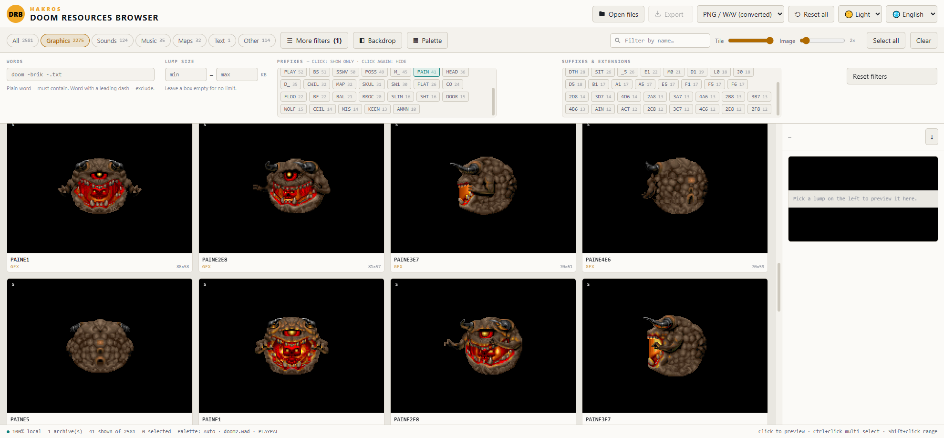Screen dimensions: 944x438
Task: Select the Graphics category tab
Action: click(65, 41)
